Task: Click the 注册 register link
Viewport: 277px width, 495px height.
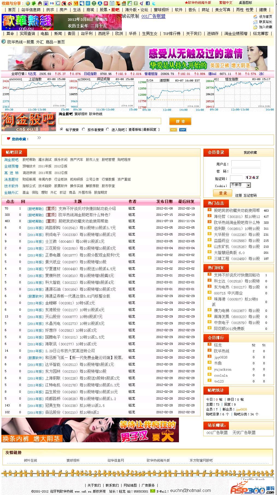Action: click(x=238, y=195)
